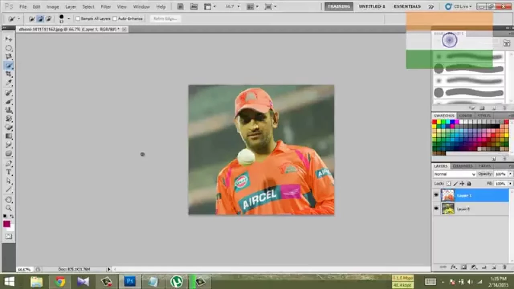This screenshot has width=514, height=289.
Task: Switch to the Essentials workspace
Action: [407, 6]
